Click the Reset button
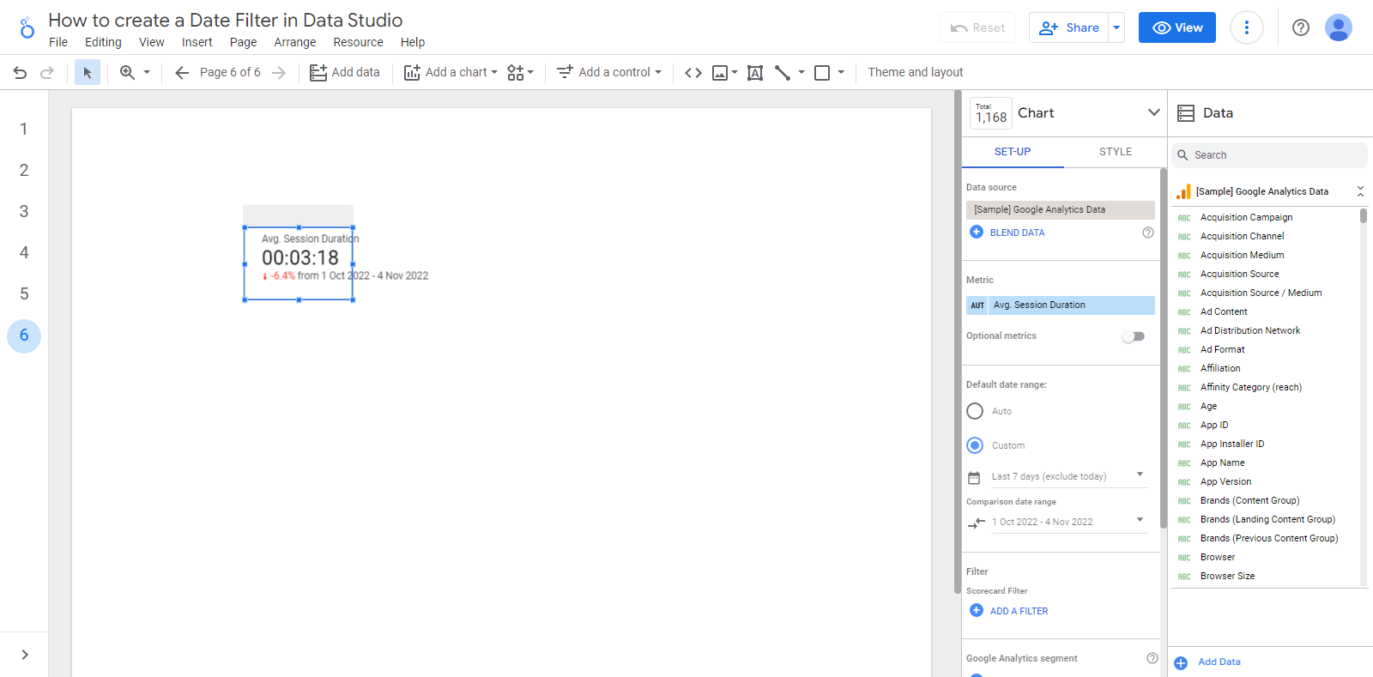 coord(977,27)
